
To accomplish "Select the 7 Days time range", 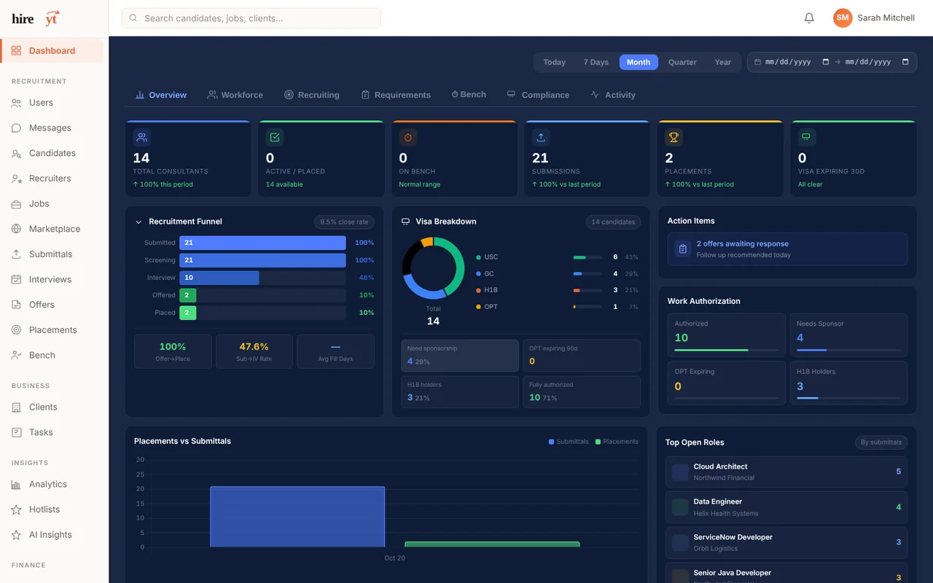I will coord(596,62).
